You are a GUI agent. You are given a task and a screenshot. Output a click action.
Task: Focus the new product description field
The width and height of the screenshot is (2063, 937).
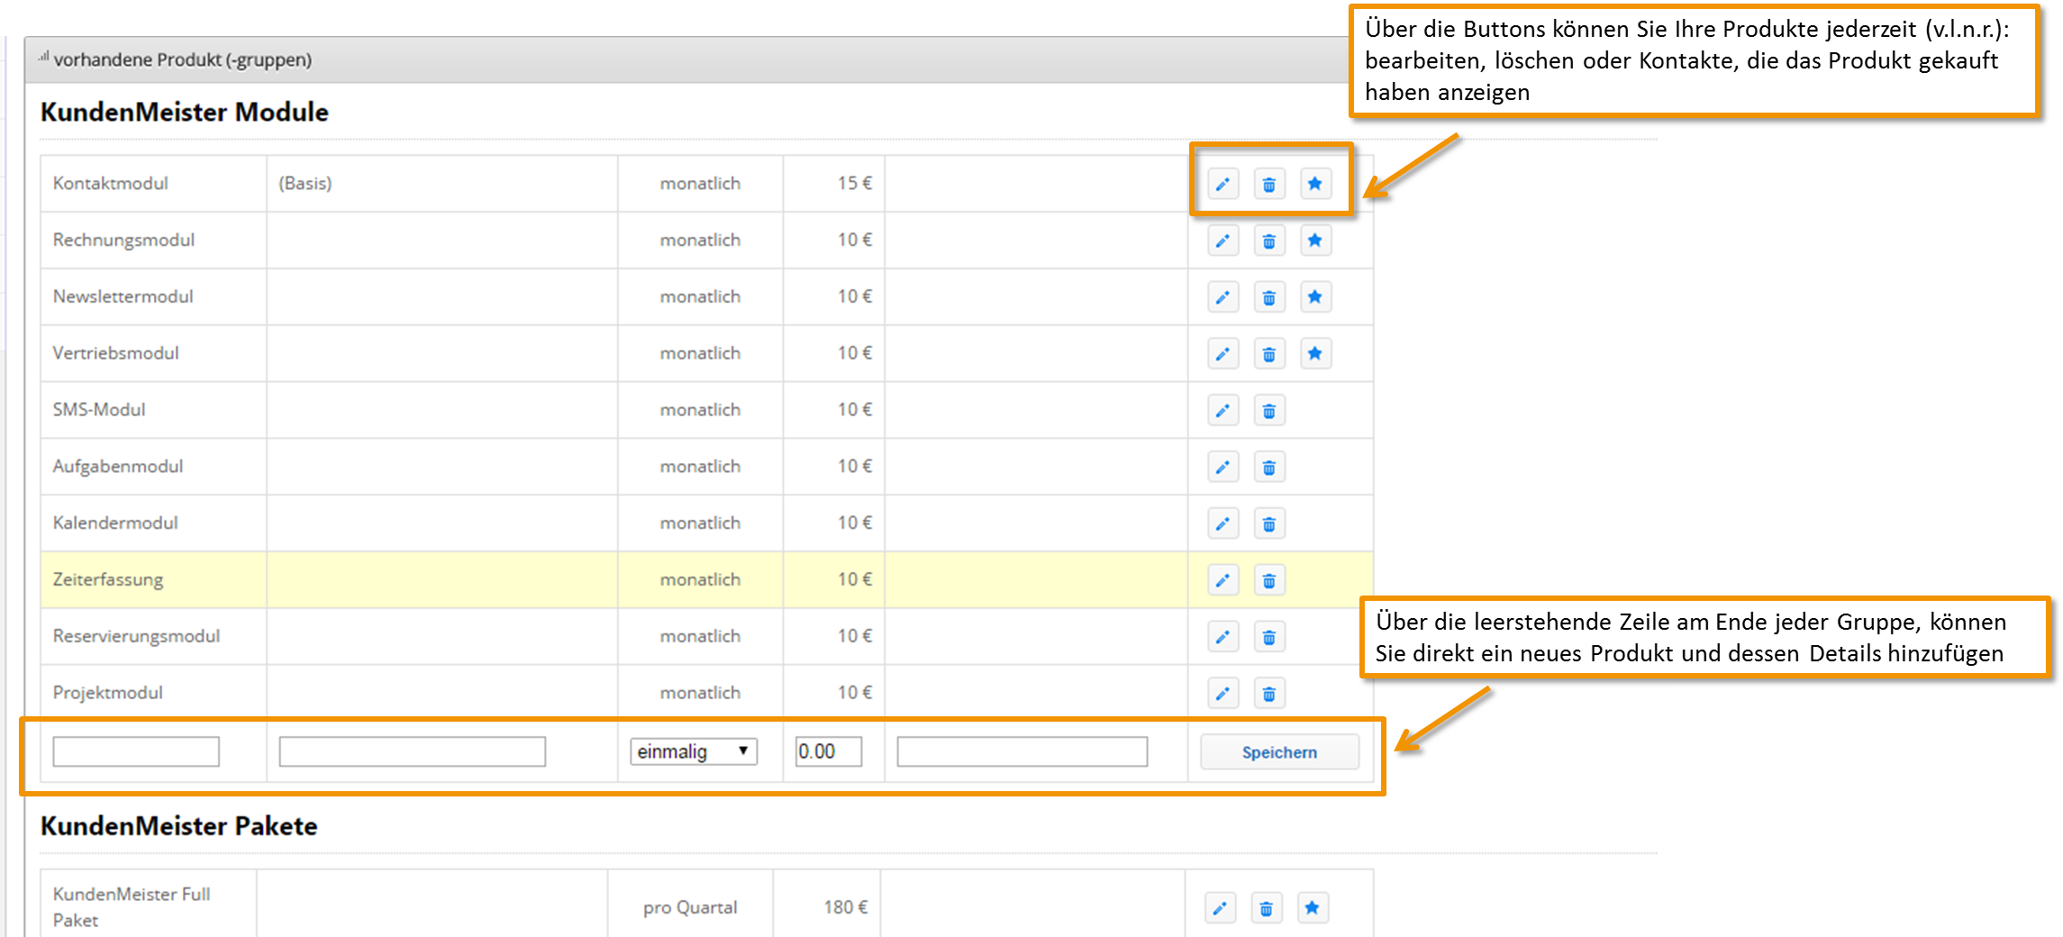412,751
